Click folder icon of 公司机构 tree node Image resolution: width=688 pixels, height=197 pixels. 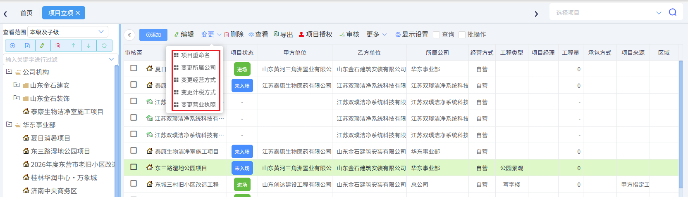tap(18, 73)
